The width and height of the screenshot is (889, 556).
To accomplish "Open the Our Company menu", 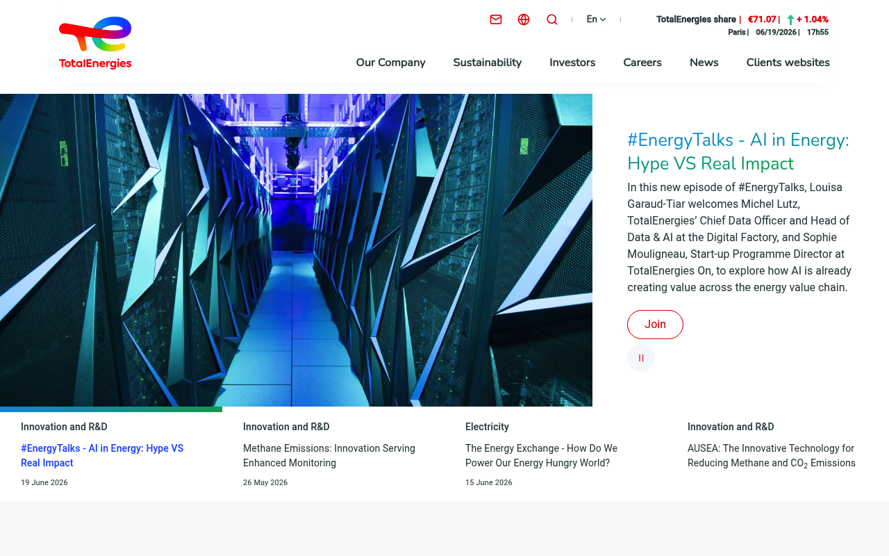I will 391,63.
